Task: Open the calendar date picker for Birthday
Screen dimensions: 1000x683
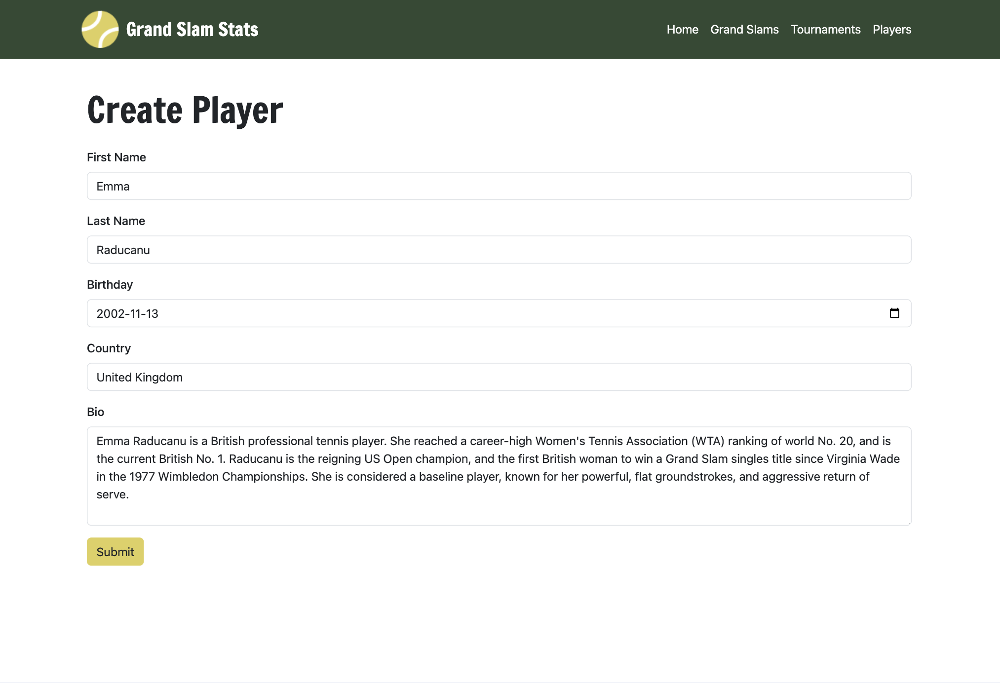Action: pos(895,313)
